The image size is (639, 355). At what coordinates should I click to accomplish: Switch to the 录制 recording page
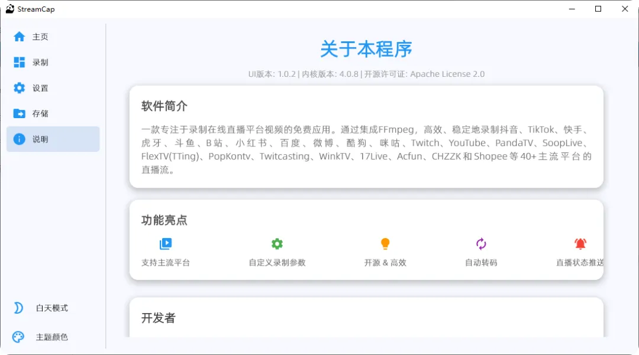point(53,62)
